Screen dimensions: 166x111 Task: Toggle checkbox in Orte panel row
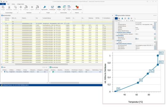[38, 72]
